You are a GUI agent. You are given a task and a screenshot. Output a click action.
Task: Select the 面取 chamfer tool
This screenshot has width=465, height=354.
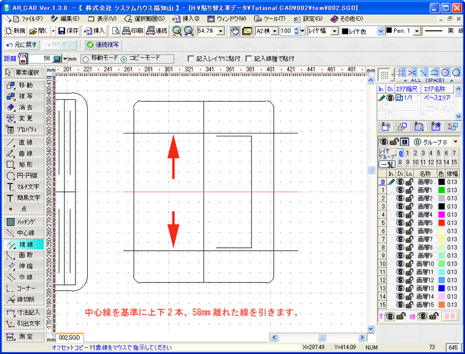(x=24, y=255)
